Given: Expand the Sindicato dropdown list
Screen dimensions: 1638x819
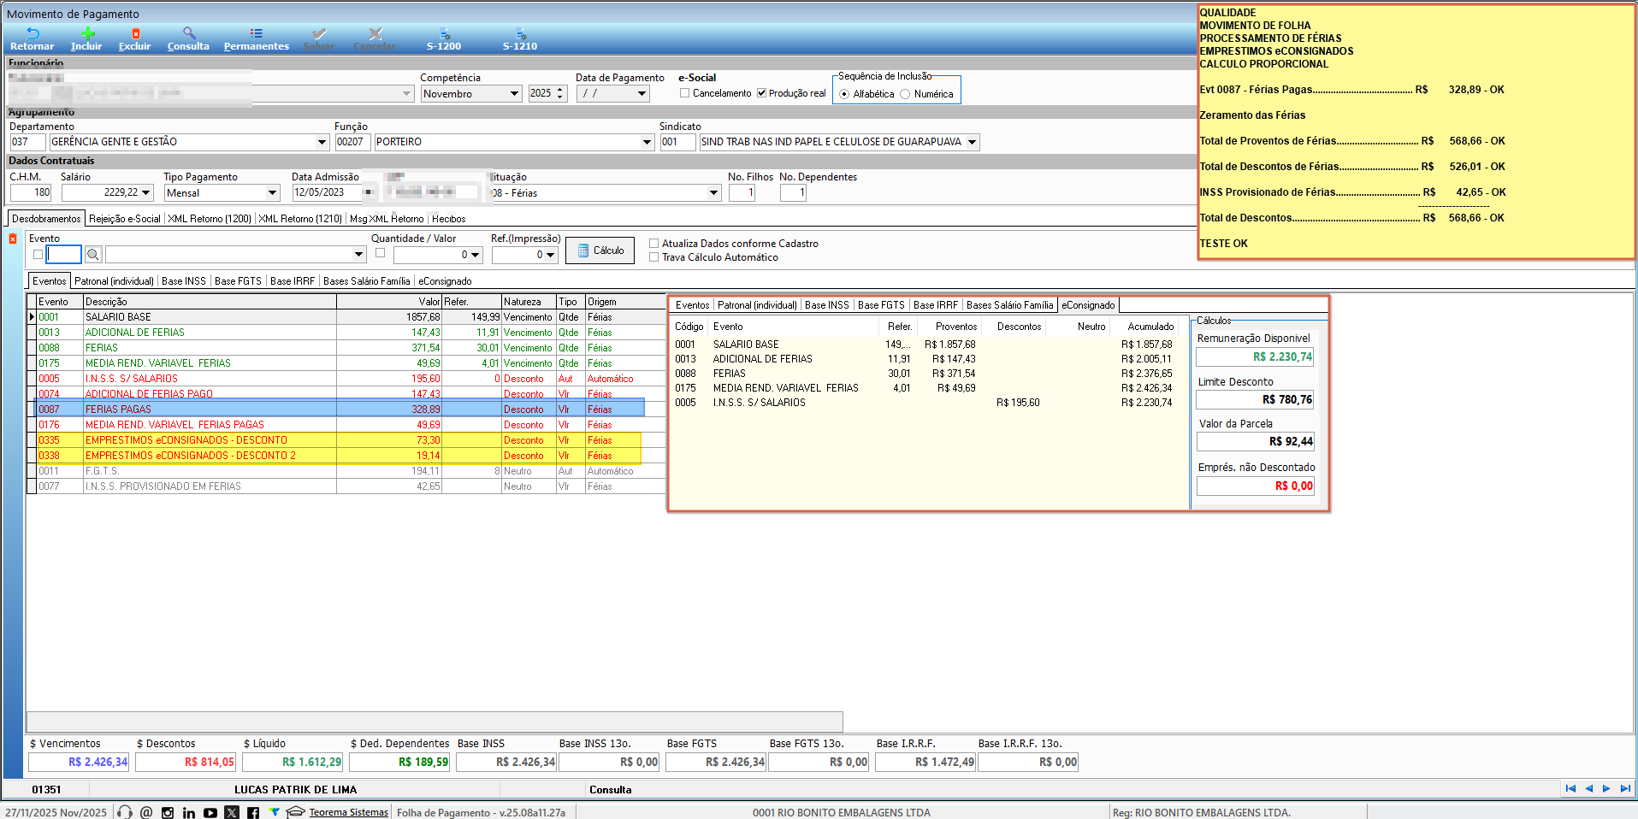Looking at the screenshot, I should 972,143.
